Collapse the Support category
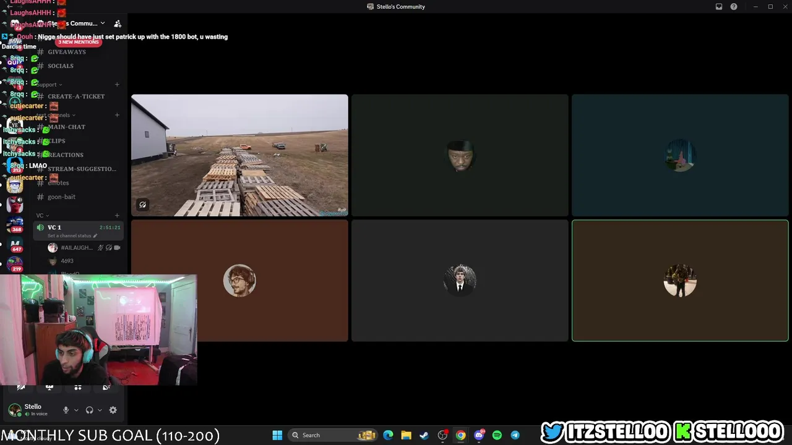792x445 pixels. [x=49, y=85]
